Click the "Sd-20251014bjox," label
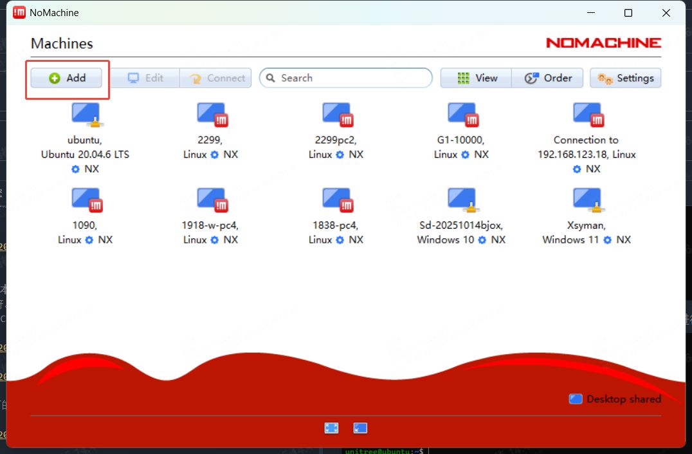The image size is (692, 454). [x=461, y=225]
